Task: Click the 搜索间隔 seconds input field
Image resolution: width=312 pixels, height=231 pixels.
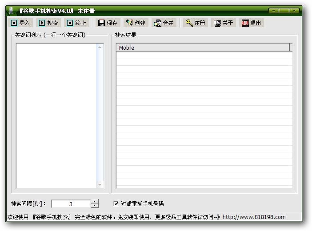Action: 71,204
